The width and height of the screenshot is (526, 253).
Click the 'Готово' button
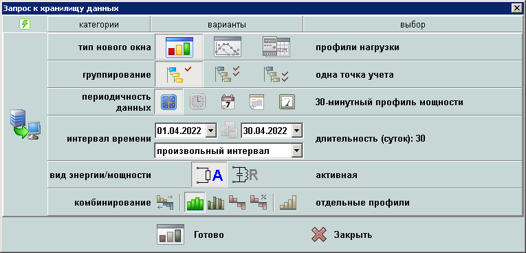190,235
